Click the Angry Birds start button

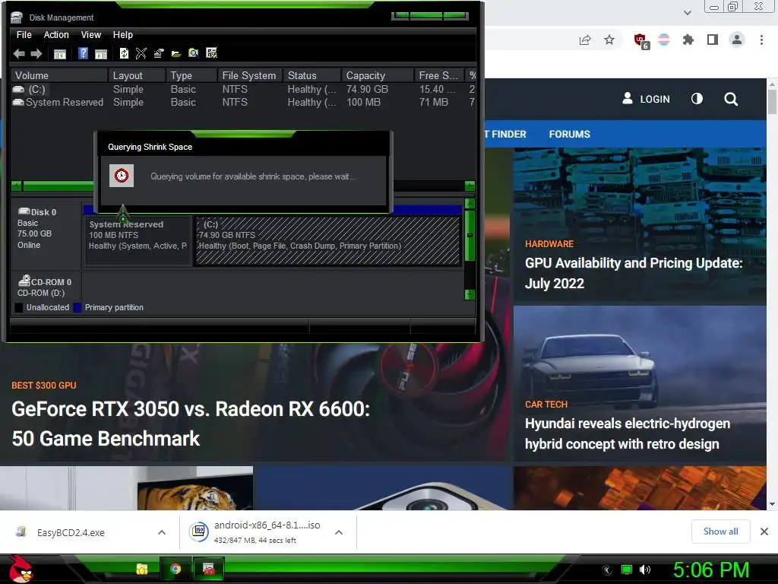21,569
